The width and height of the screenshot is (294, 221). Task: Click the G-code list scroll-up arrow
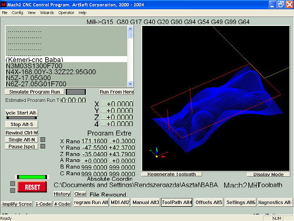[x=130, y=29]
